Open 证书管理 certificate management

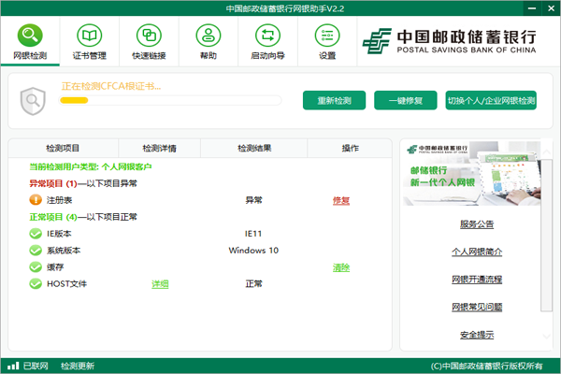click(91, 36)
